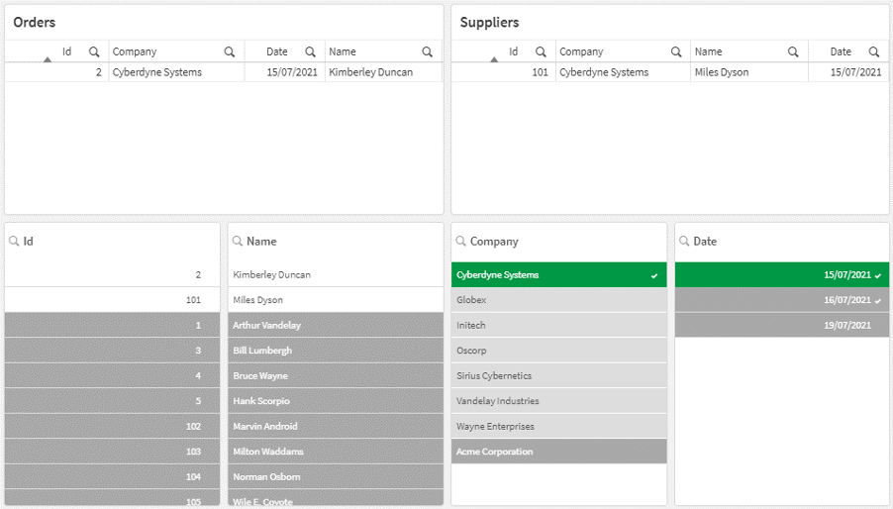Select Hank Scorpio in Name filter
The width and height of the screenshot is (893, 509).
click(x=336, y=401)
